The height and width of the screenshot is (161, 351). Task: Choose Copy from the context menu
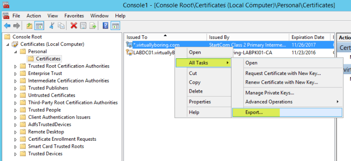click(203, 82)
